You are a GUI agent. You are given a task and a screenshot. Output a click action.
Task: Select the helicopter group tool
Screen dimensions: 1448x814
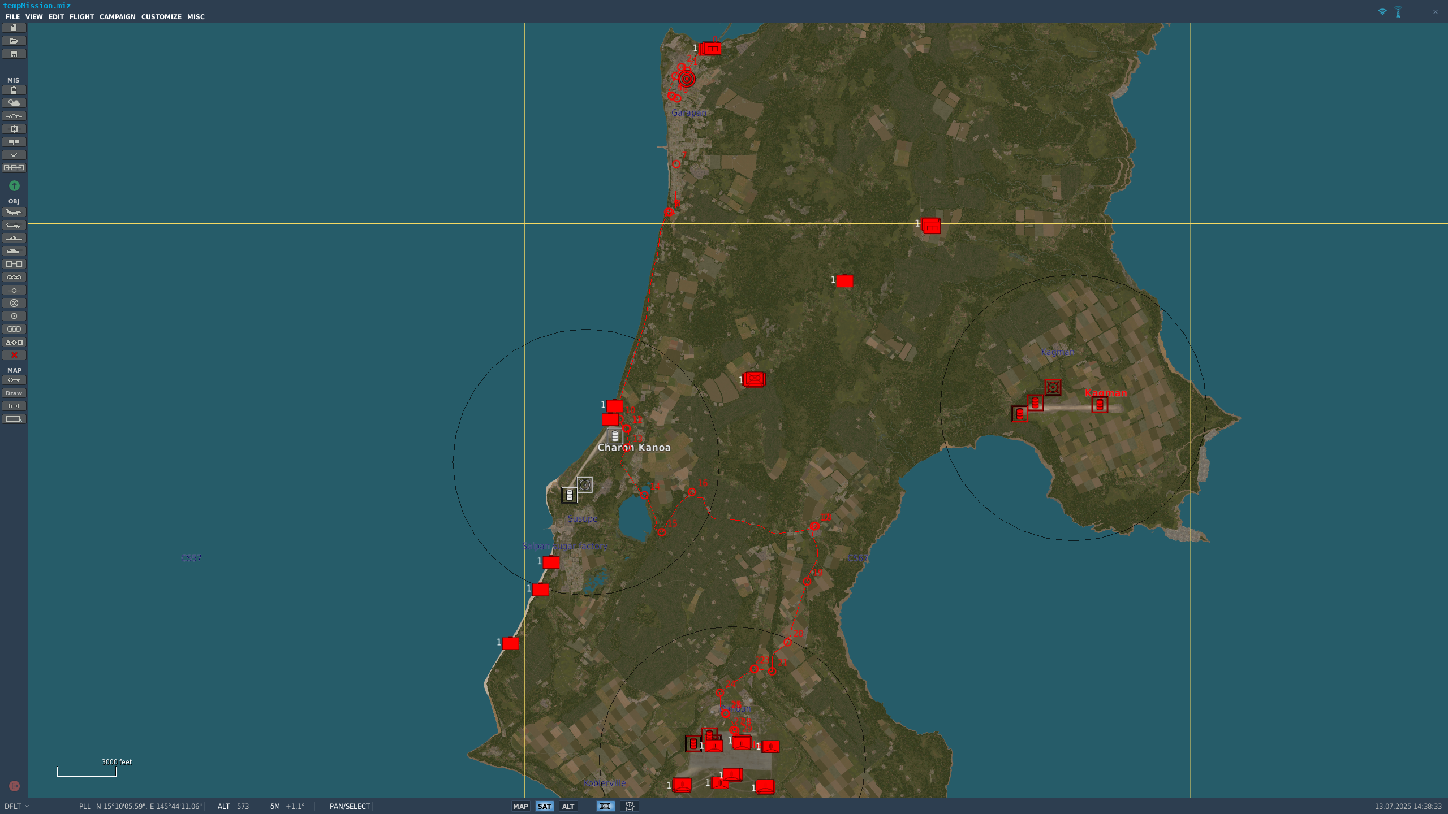[x=14, y=225]
